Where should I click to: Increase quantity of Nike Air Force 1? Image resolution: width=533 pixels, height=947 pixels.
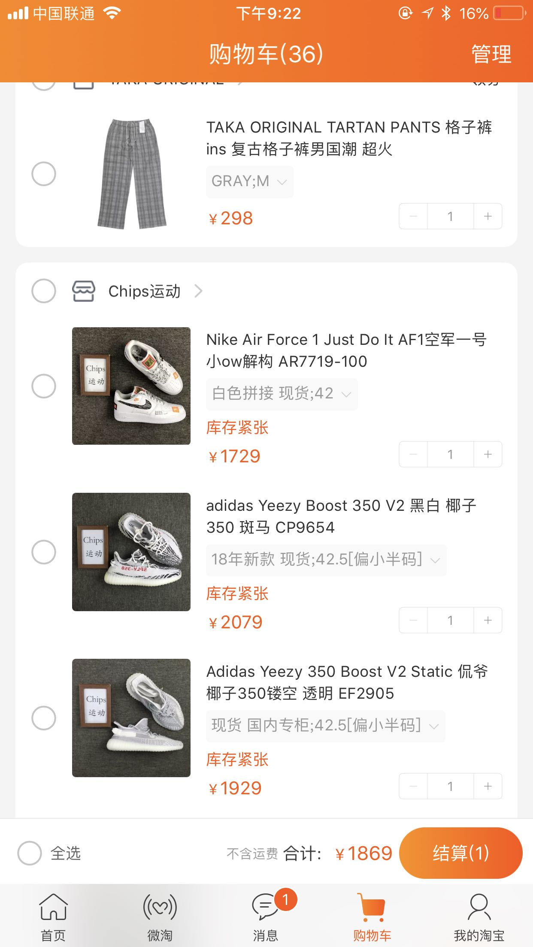(488, 454)
